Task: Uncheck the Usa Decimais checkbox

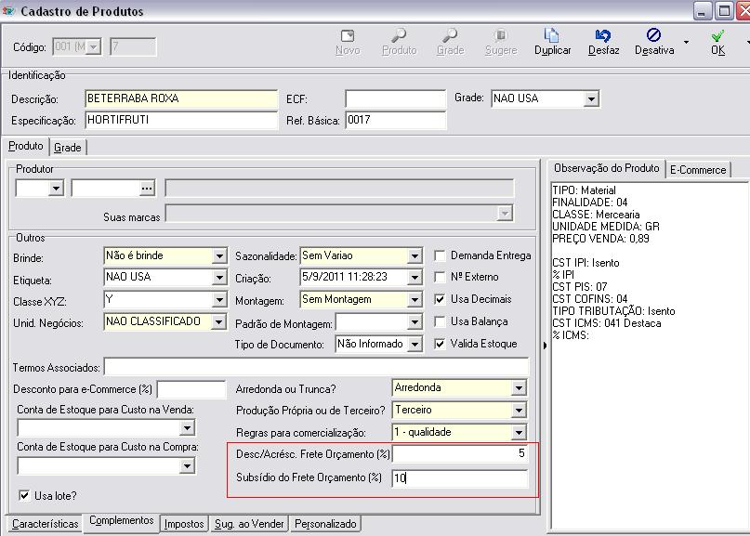Action: [441, 299]
